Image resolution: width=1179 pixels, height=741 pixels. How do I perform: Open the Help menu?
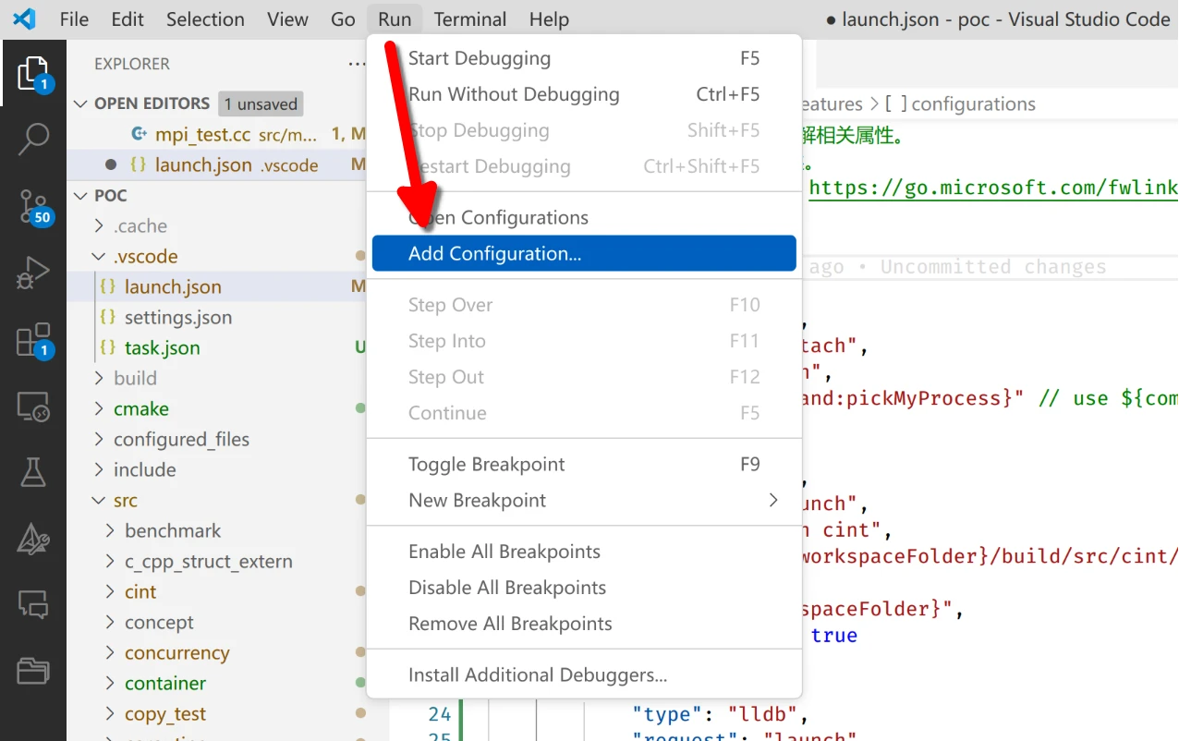tap(549, 18)
